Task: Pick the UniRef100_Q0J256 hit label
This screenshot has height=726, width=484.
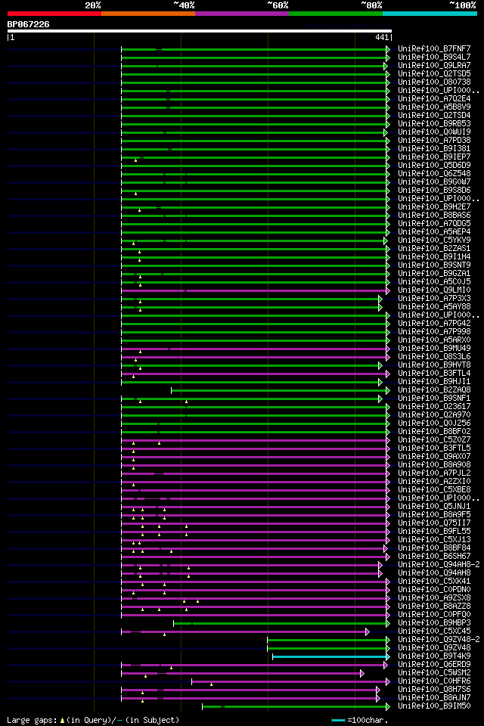Action: 434,423
